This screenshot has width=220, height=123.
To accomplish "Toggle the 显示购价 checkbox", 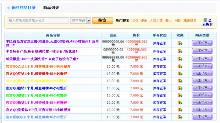I will [x=205, y=20].
